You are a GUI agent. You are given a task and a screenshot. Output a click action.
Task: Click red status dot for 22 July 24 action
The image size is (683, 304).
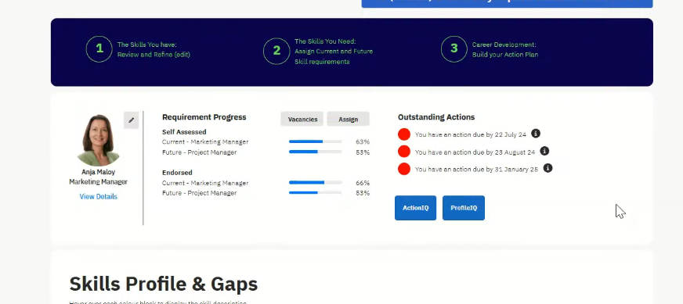tap(404, 134)
